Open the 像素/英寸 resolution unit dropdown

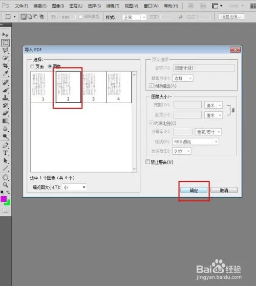tap(208, 132)
